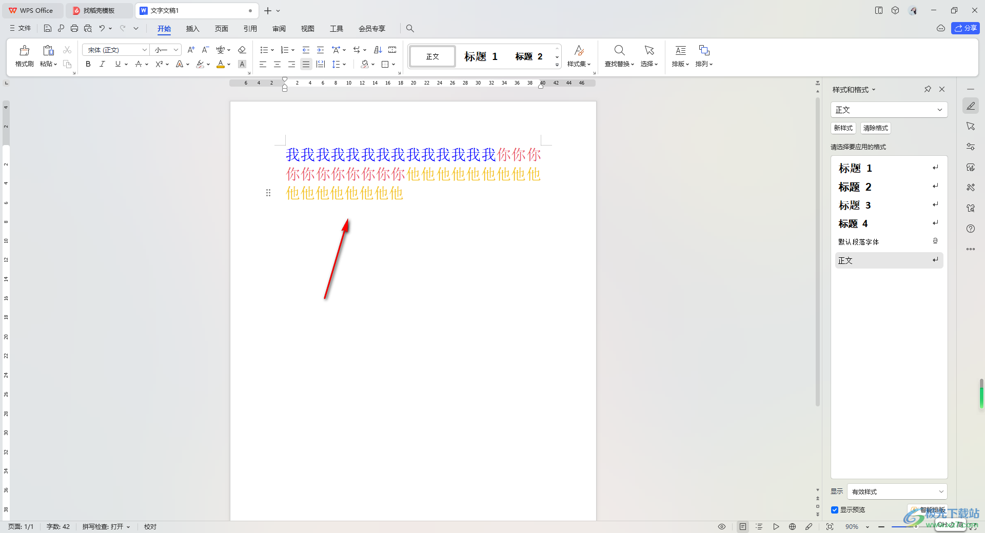This screenshot has width=985, height=533.
Task: Click the Decrease Font Size icon
Action: pyautogui.click(x=205, y=50)
